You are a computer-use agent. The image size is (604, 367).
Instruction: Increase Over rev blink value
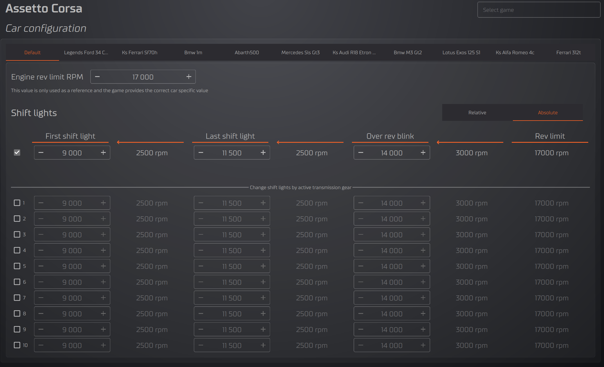(x=423, y=153)
